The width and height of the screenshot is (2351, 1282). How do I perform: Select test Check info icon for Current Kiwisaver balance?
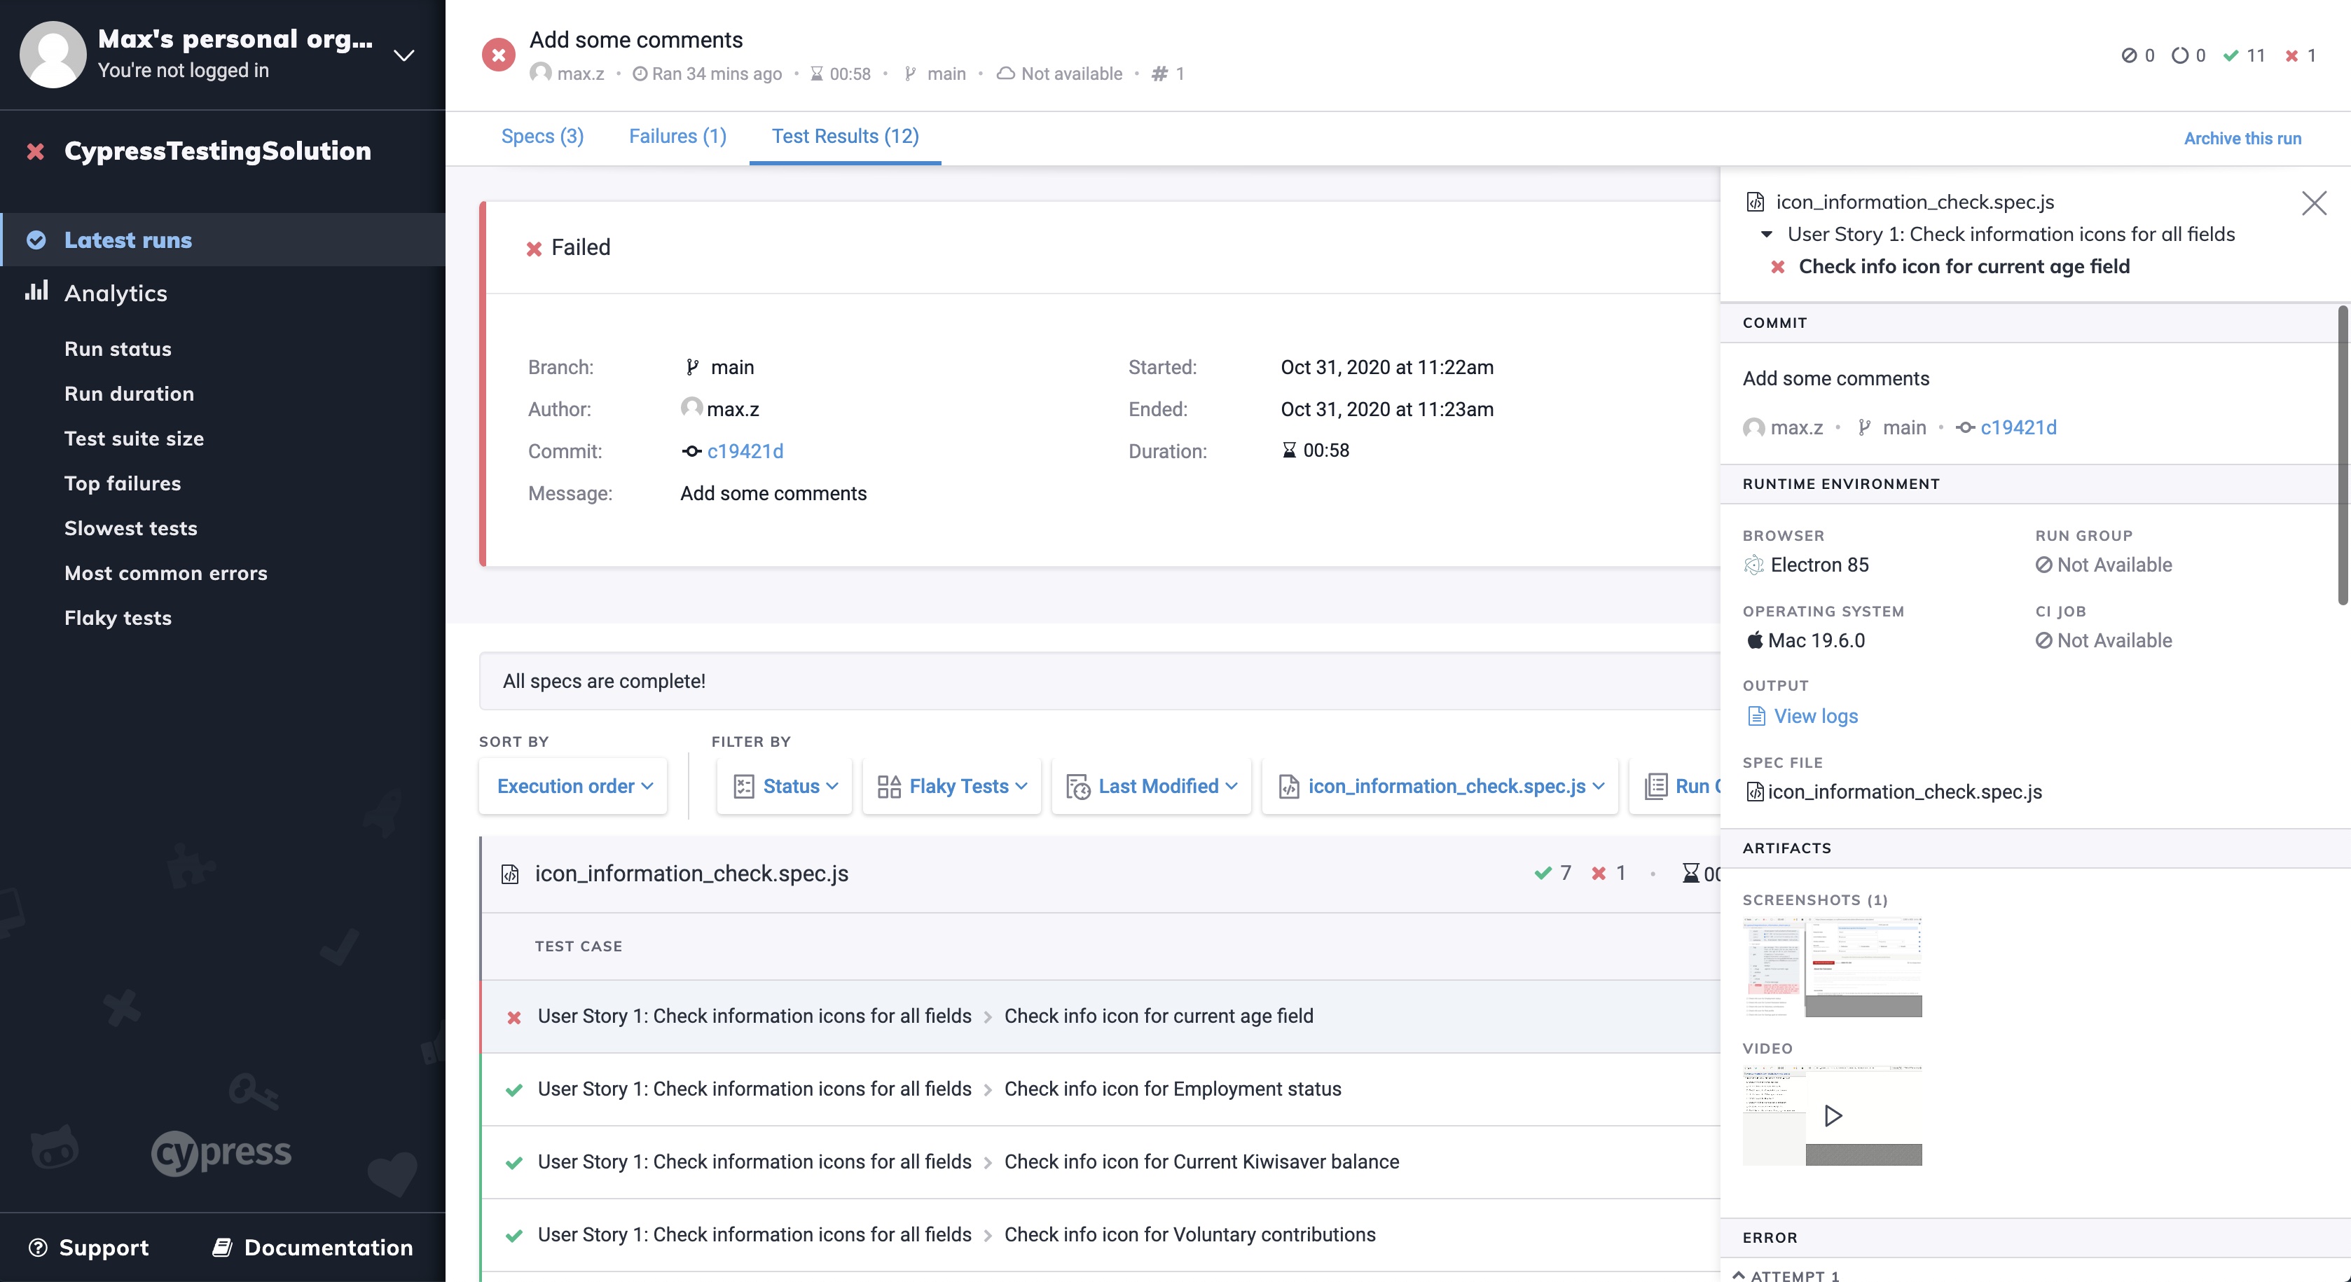[1101, 1162]
